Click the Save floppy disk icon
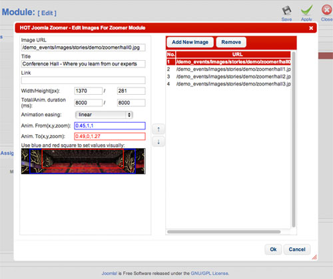Image resolution: width=333 pixels, height=279 pixels. pos(286,11)
